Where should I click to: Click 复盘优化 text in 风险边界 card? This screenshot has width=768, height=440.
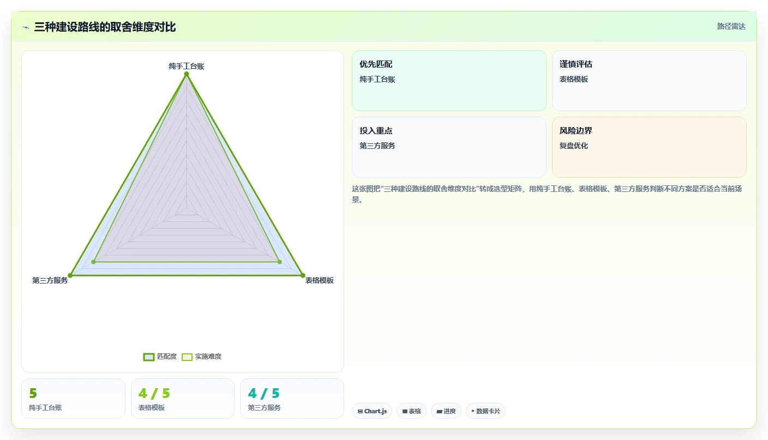point(574,146)
